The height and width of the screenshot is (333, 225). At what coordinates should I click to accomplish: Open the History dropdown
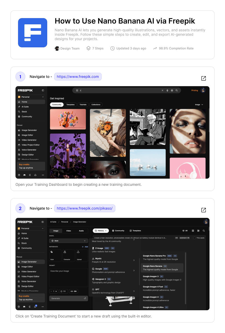click(101, 231)
